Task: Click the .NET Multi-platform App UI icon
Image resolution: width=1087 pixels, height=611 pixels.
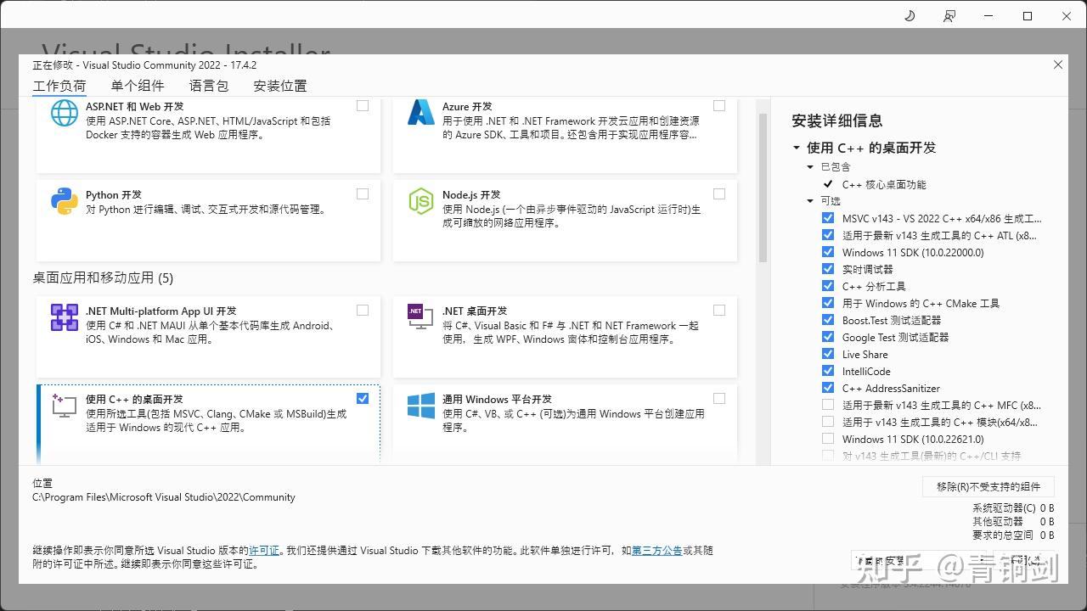Action: pos(64,317)
